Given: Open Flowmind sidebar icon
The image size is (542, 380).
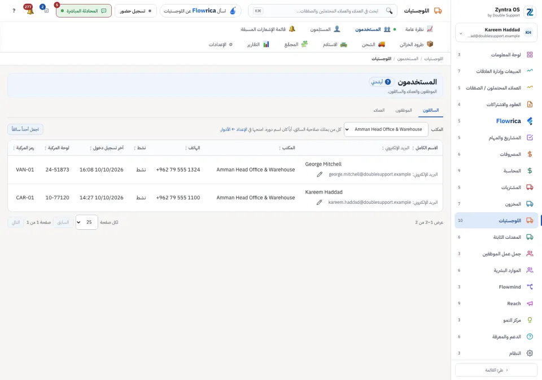Looking at the screenshot, I should (530, 287).
